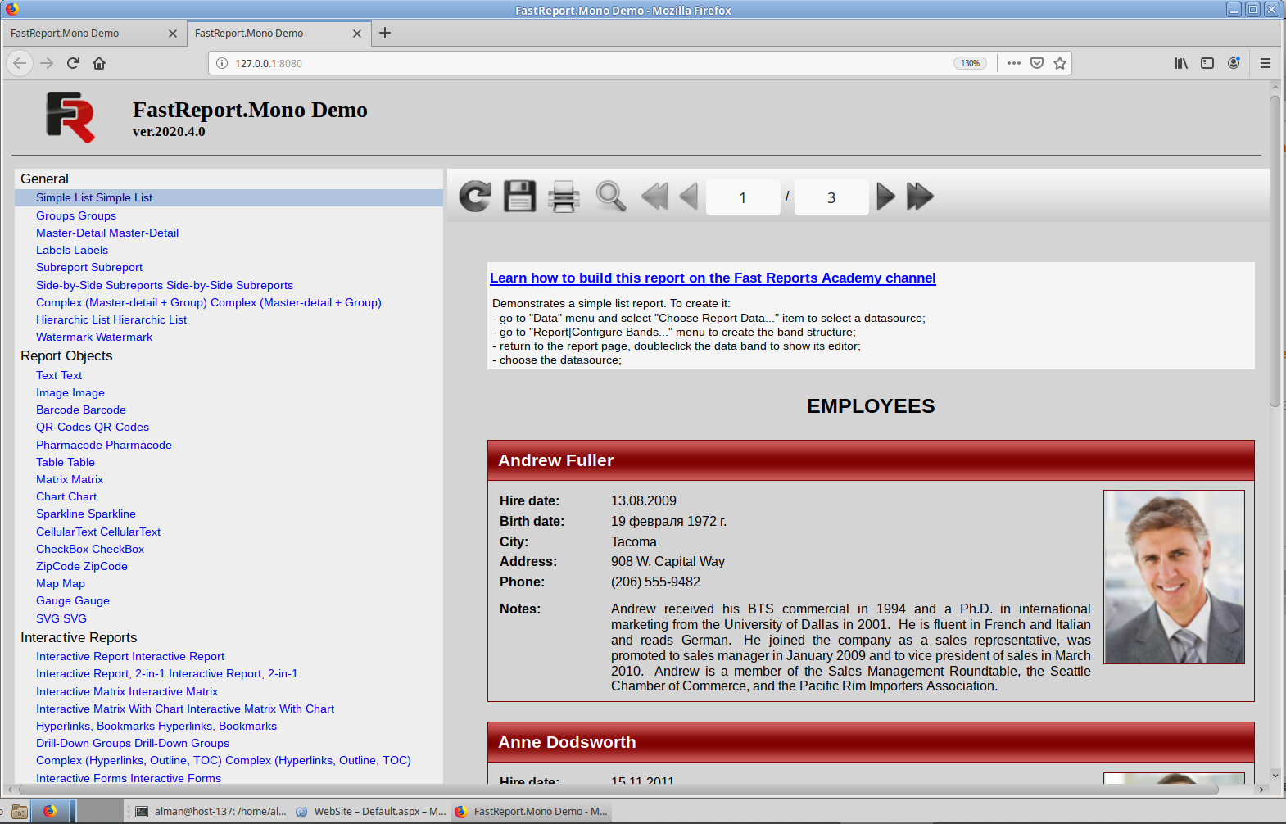Open the Sparkline report

pos(86,514)
